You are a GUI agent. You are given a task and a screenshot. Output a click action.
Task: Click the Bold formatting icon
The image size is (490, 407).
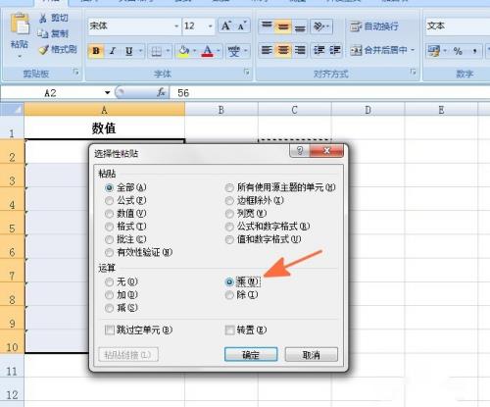pos(96,51)
